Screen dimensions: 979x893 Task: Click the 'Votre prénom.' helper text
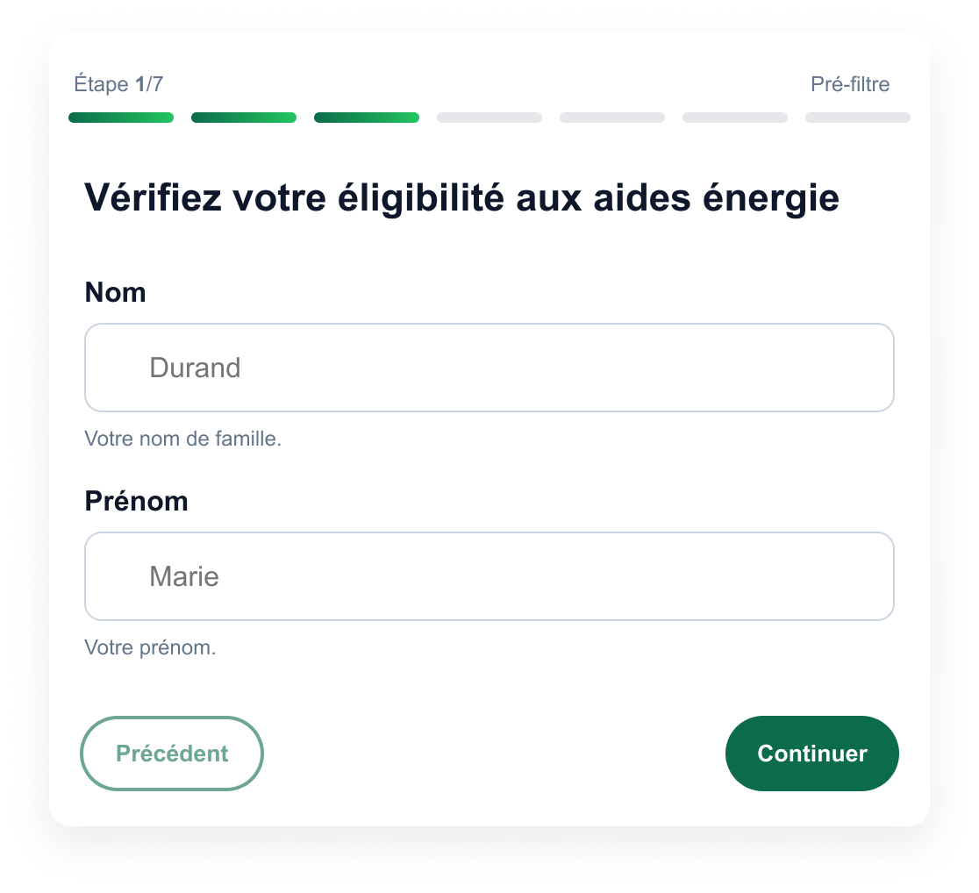point(150,647)
